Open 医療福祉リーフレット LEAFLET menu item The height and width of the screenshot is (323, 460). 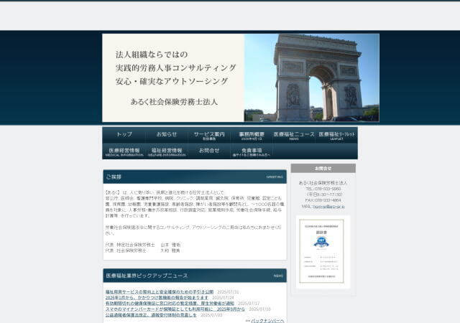coord(336,135)
